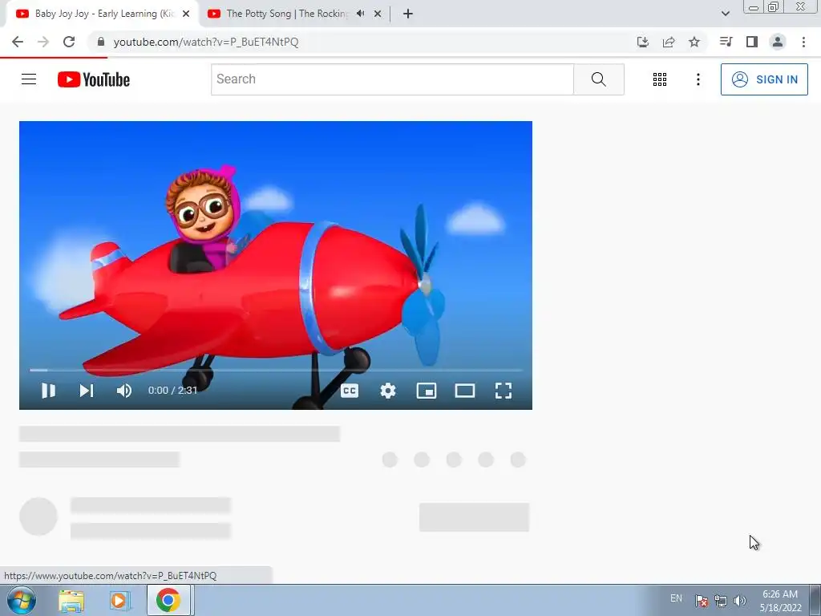Open the YouTube apps grid
Viewport: 821px width, 616px height.
[x=660, y=79]
